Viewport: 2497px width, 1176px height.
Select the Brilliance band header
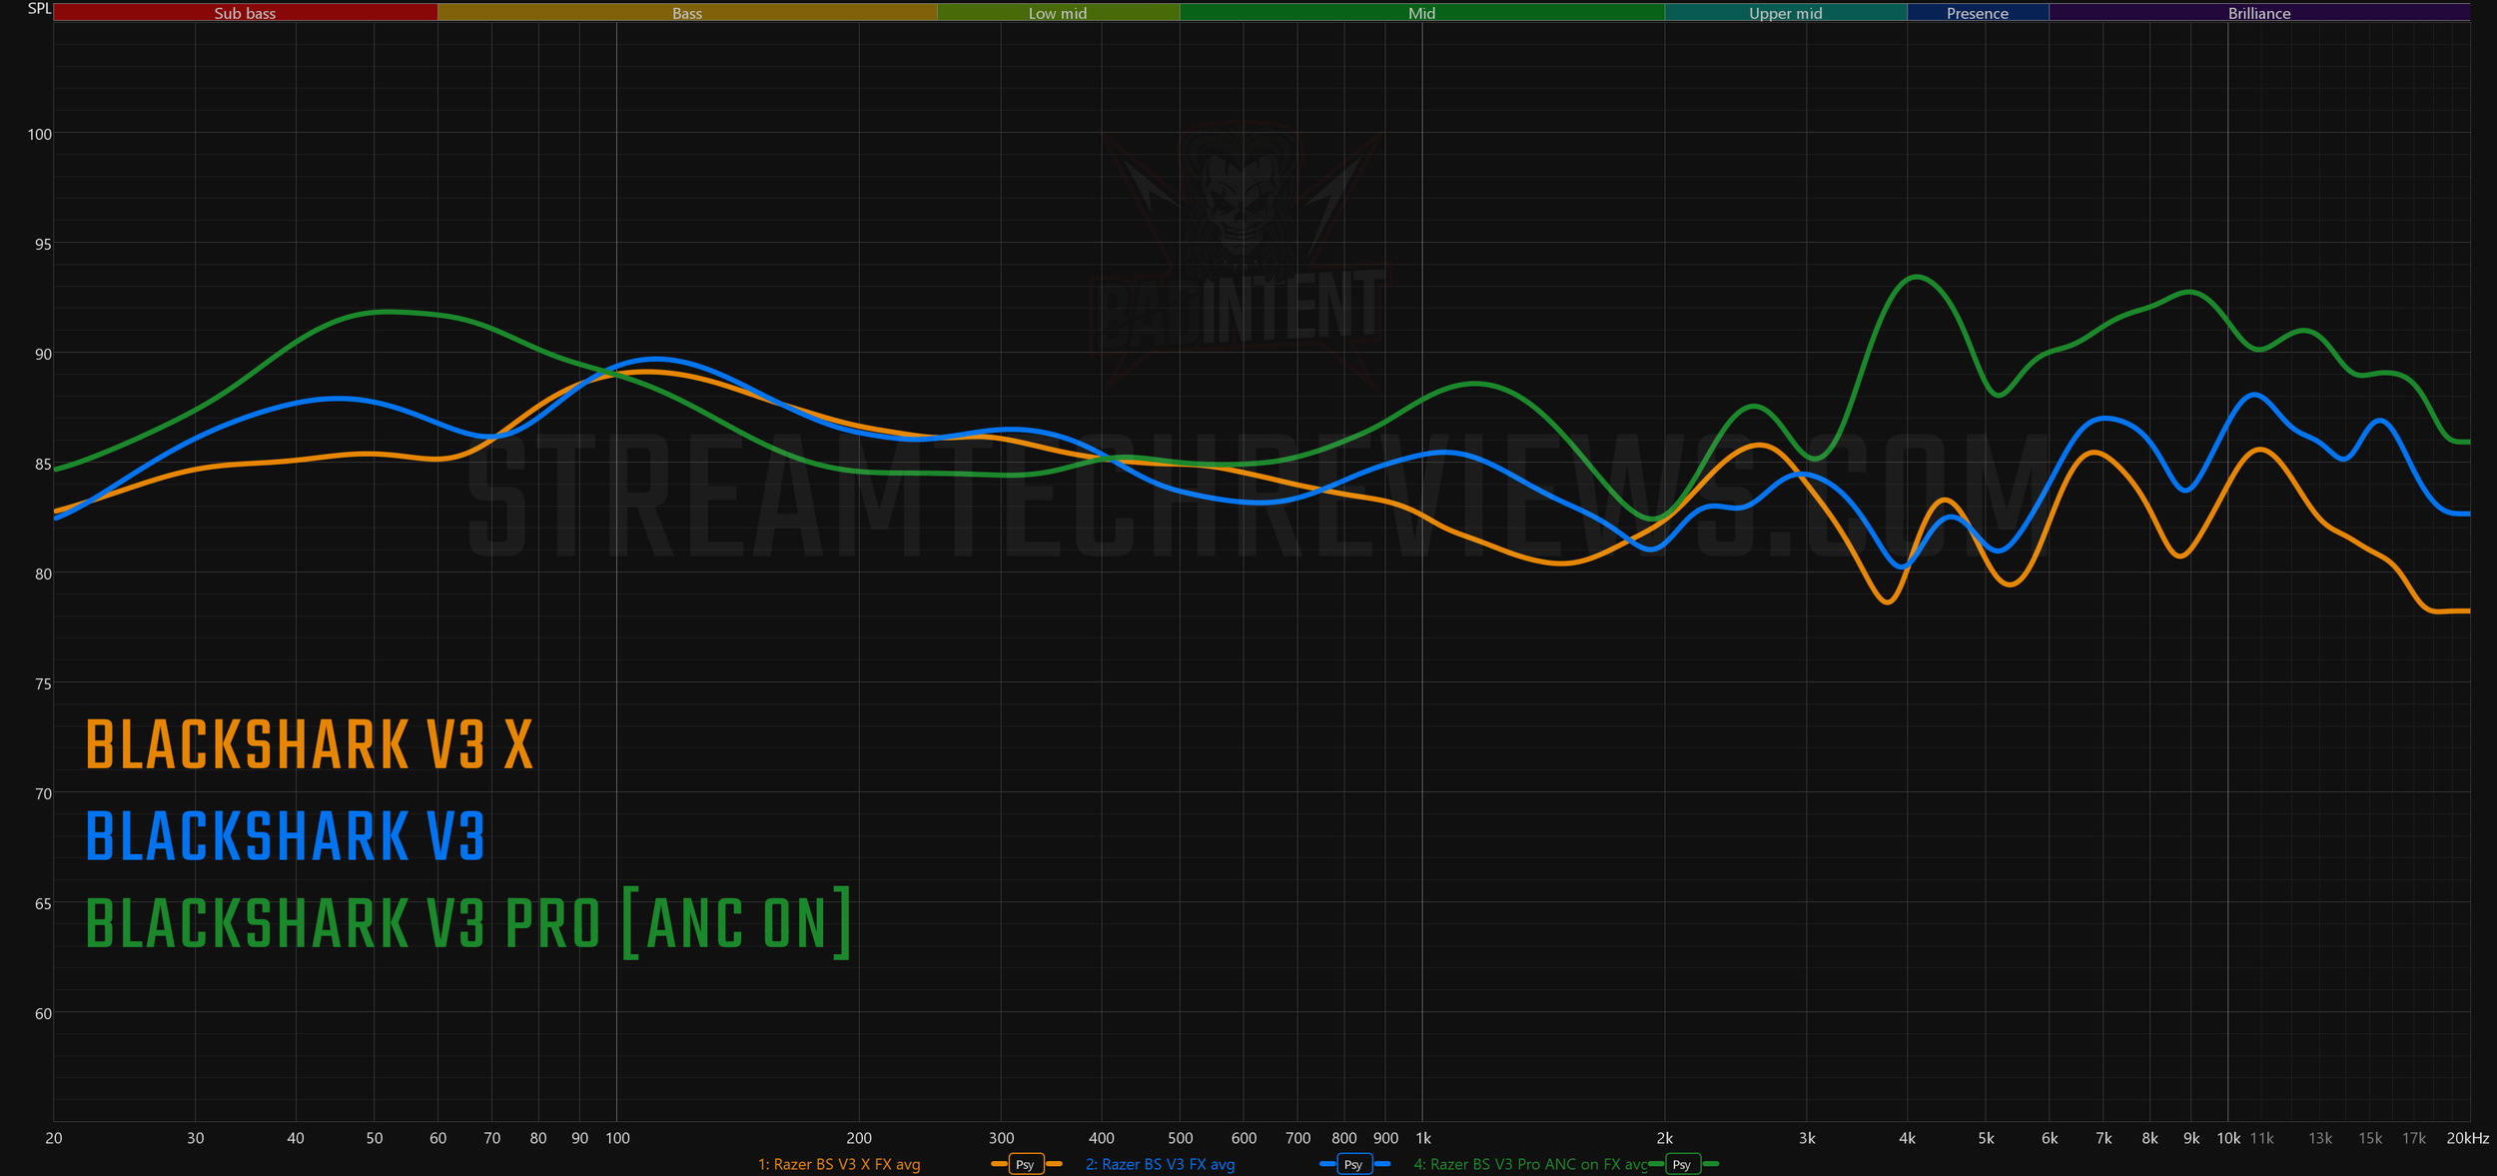(2258, 13)
